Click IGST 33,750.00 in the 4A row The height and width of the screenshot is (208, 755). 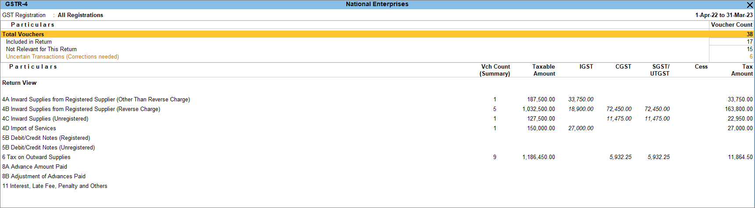(581, 100)
